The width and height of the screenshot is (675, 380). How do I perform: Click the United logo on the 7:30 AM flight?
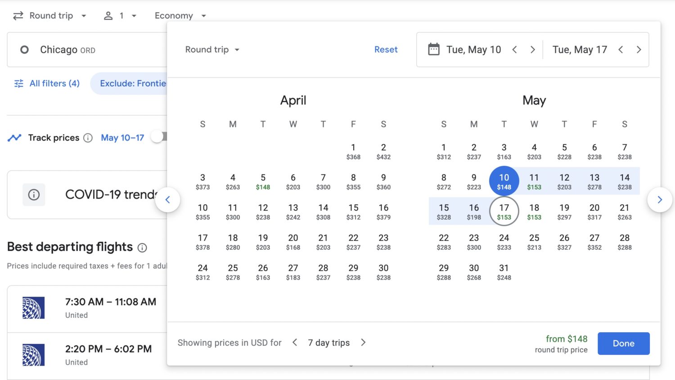coord(34,308)
